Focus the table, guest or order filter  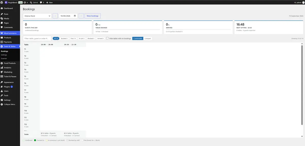(37, 38)
